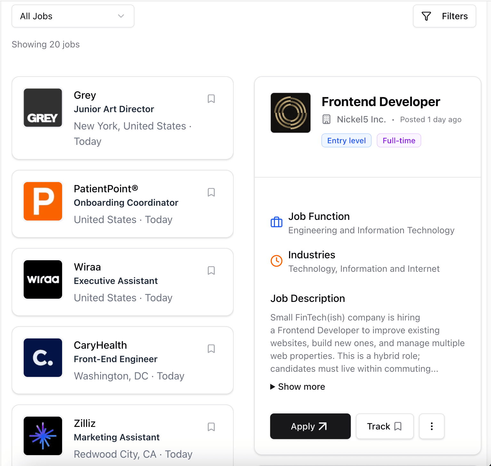Image resolution: width=491 pixels, height=466 pixels.
Task: Toggle the Entry level tag
Action: [x=346, y=140]
